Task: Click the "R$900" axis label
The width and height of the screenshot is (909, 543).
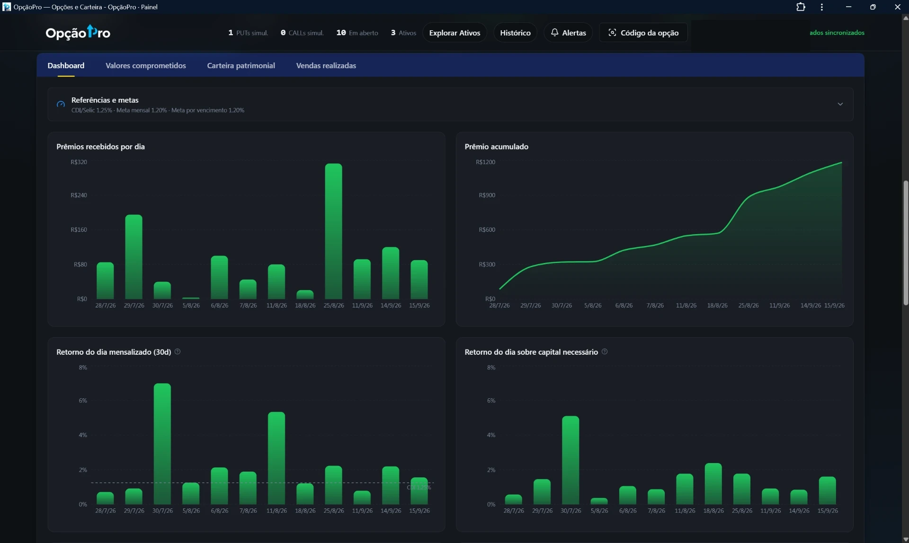Action: tap(487, 195)
